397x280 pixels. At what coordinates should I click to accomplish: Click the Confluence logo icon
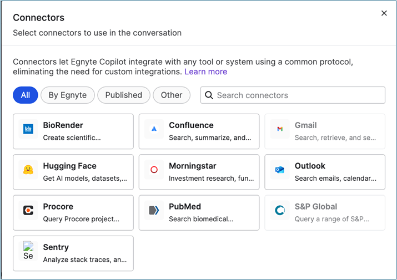tap(154, 129)
